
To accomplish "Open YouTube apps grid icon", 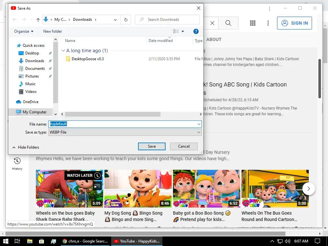I will tap(253, 23).
